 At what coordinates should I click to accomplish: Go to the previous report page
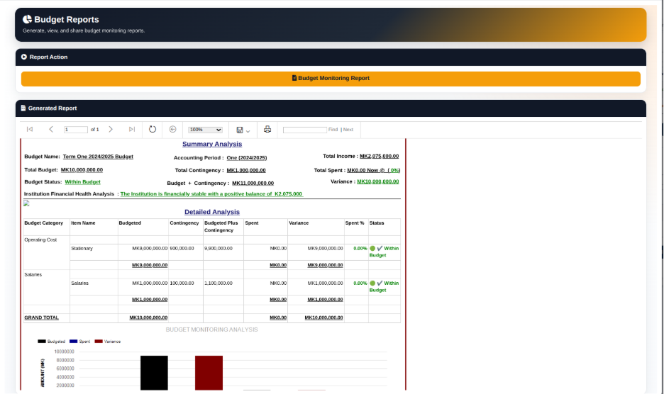(51, 129)
